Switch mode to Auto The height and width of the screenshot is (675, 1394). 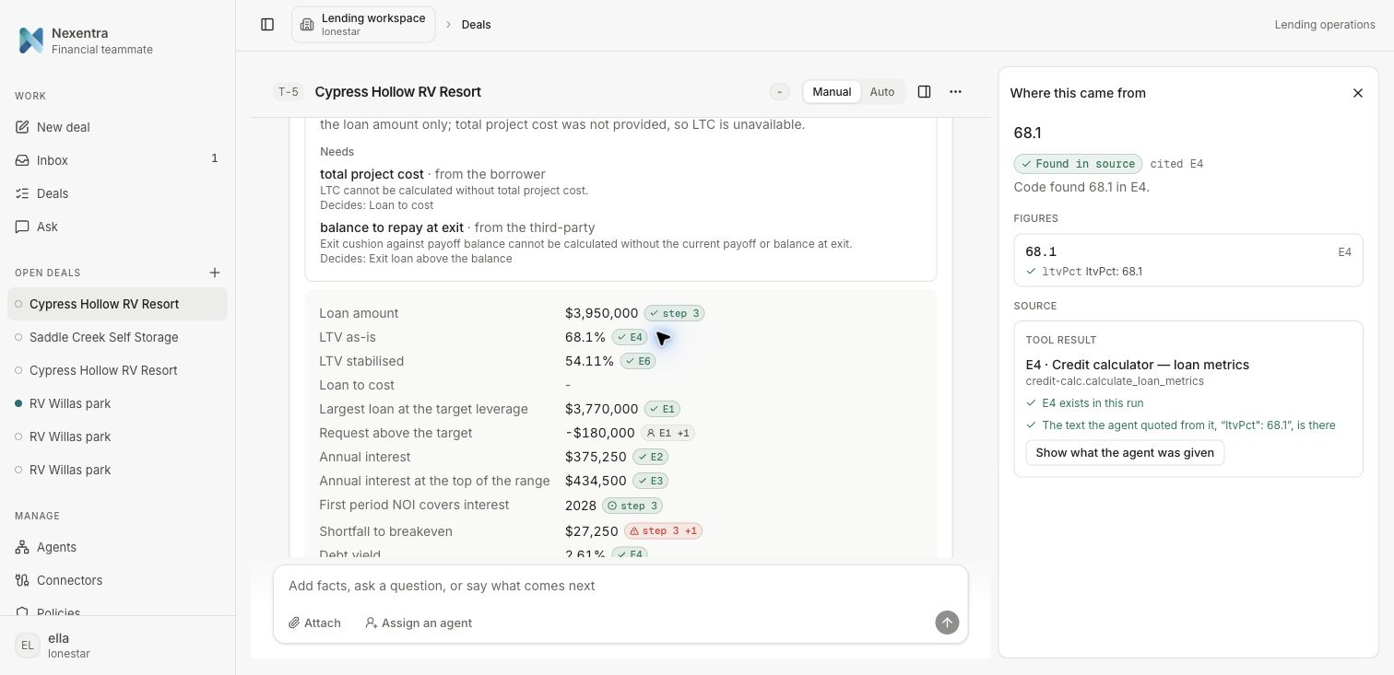click(x=882, y=92)
